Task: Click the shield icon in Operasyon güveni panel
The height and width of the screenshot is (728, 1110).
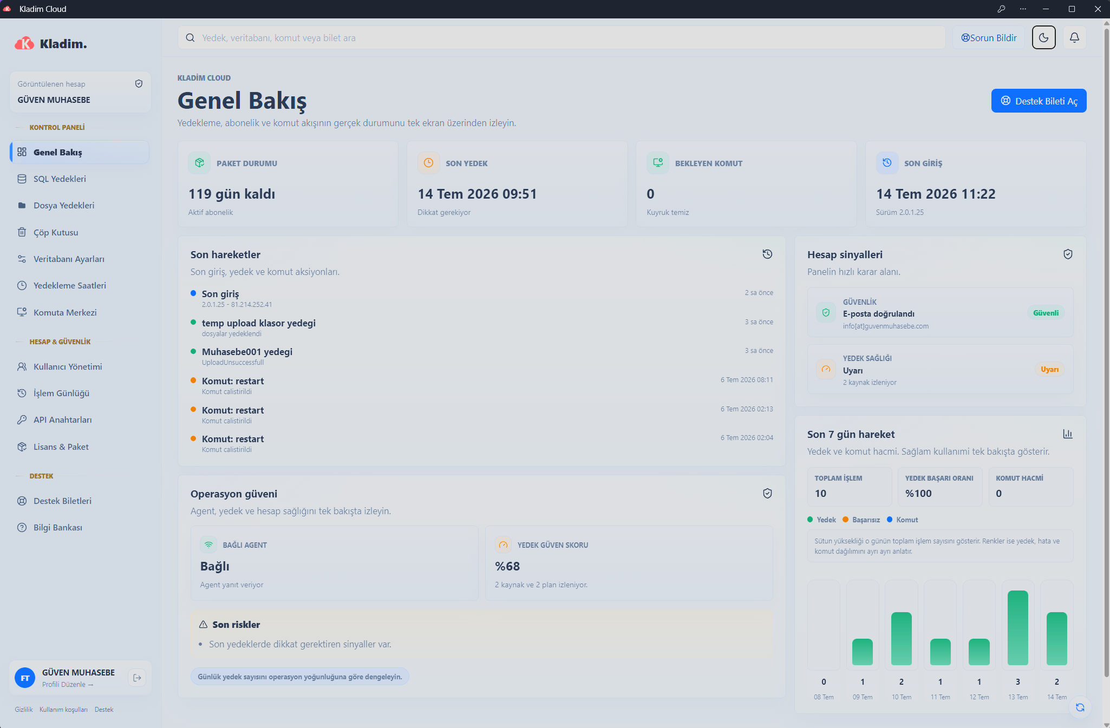Action: tap(767, 494)
